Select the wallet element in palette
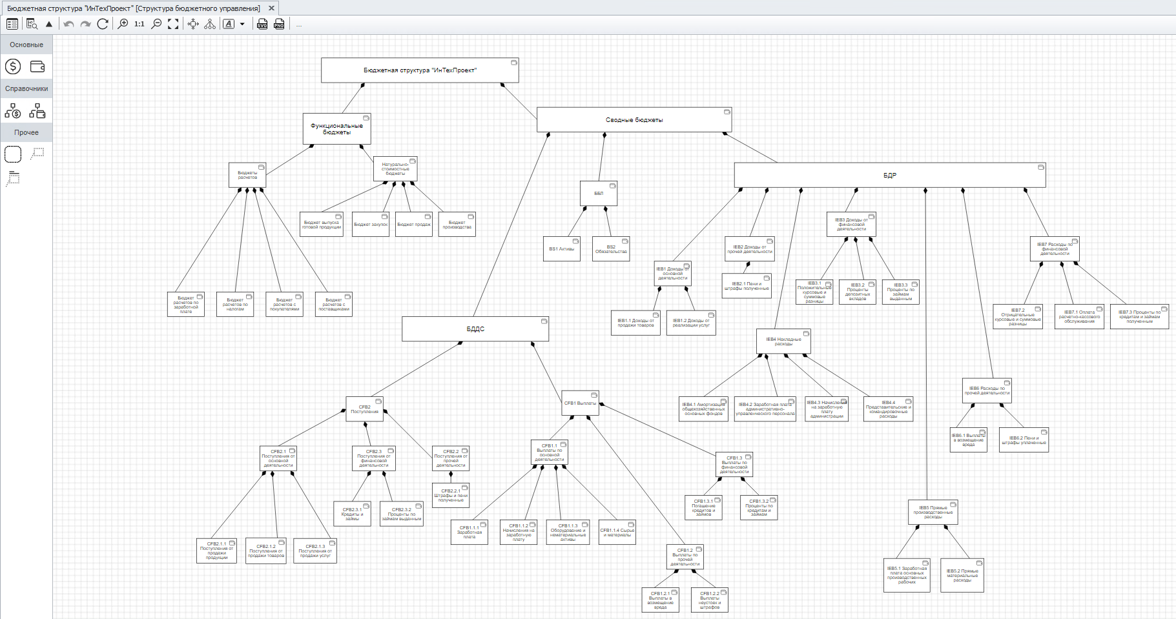This screenshot has width=1176, height=619. pos(37,66)
